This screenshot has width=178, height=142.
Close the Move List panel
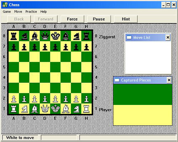[168, 37]
